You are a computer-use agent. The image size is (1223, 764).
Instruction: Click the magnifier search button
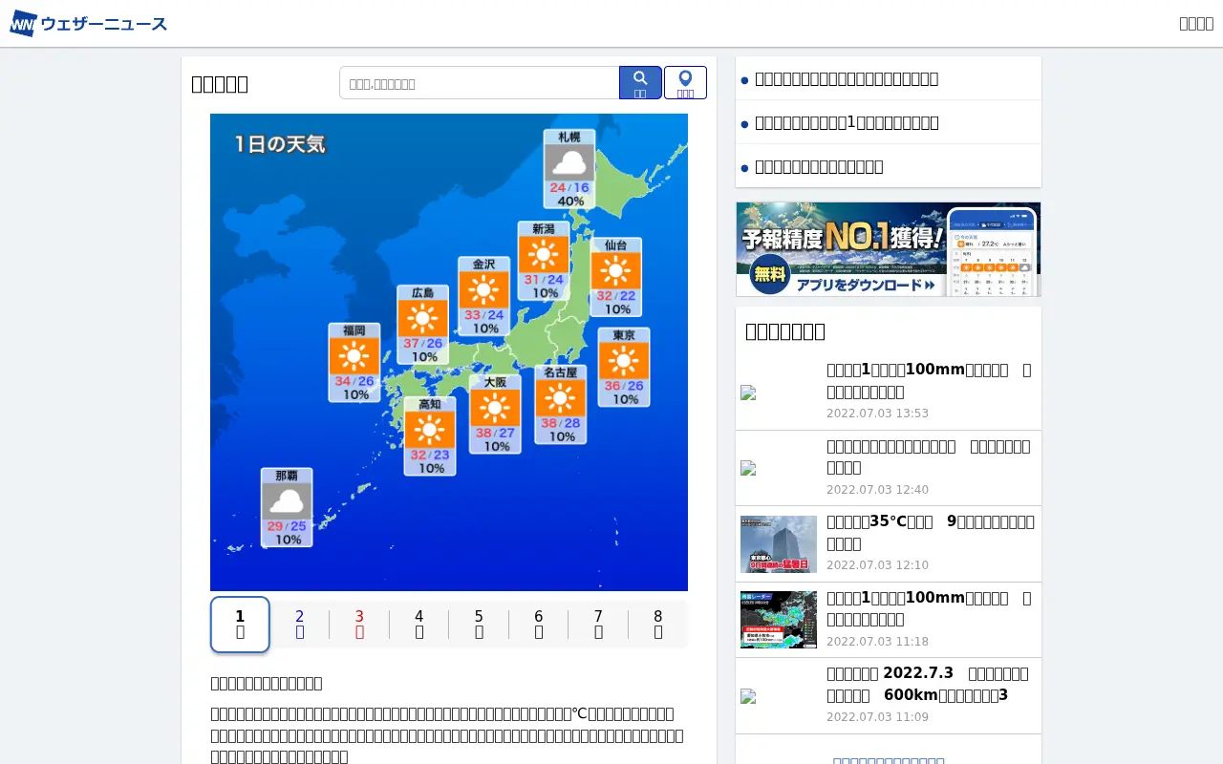640,82
